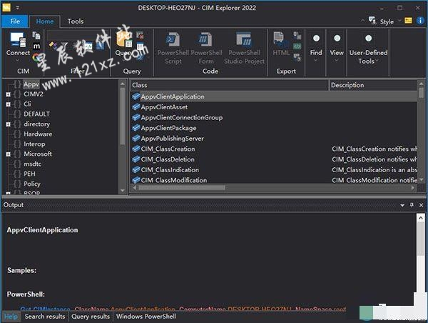Click the blue information icon in title area
This screenshot has height=323, width=428.
(x=420, y=21)
